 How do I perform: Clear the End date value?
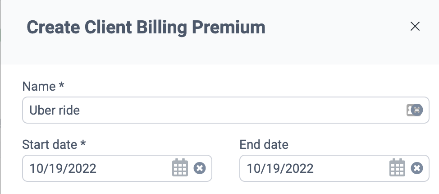417,168
